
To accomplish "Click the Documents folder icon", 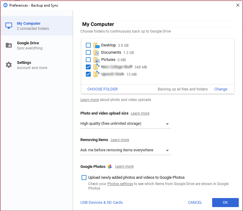I will tap(96, 52).
